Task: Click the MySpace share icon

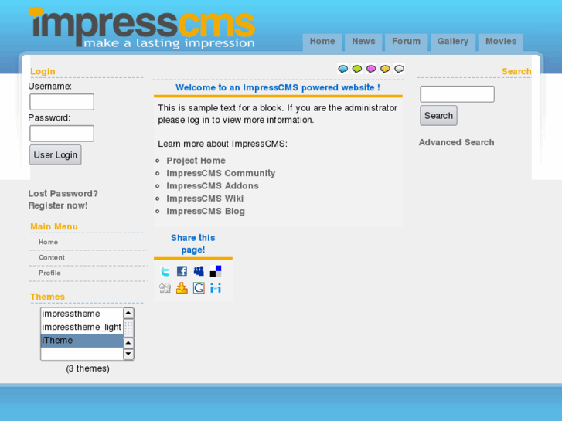Action: 199,271
